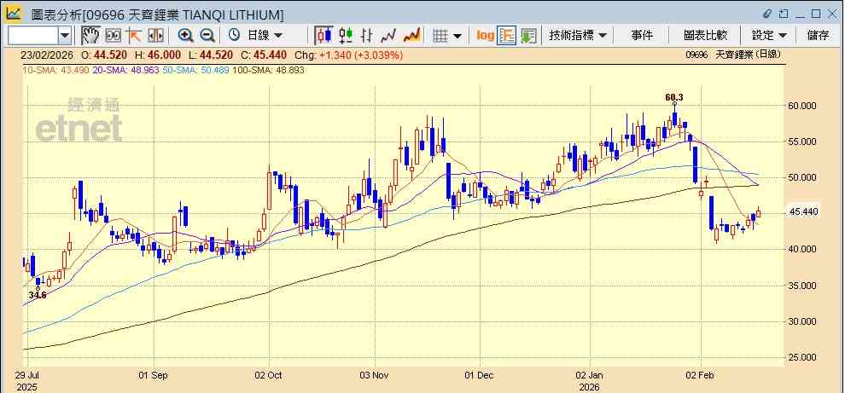845x393 pixels.
Task: Click the 10-SMA: 43.490 legend label
Action: coord(55,70)
